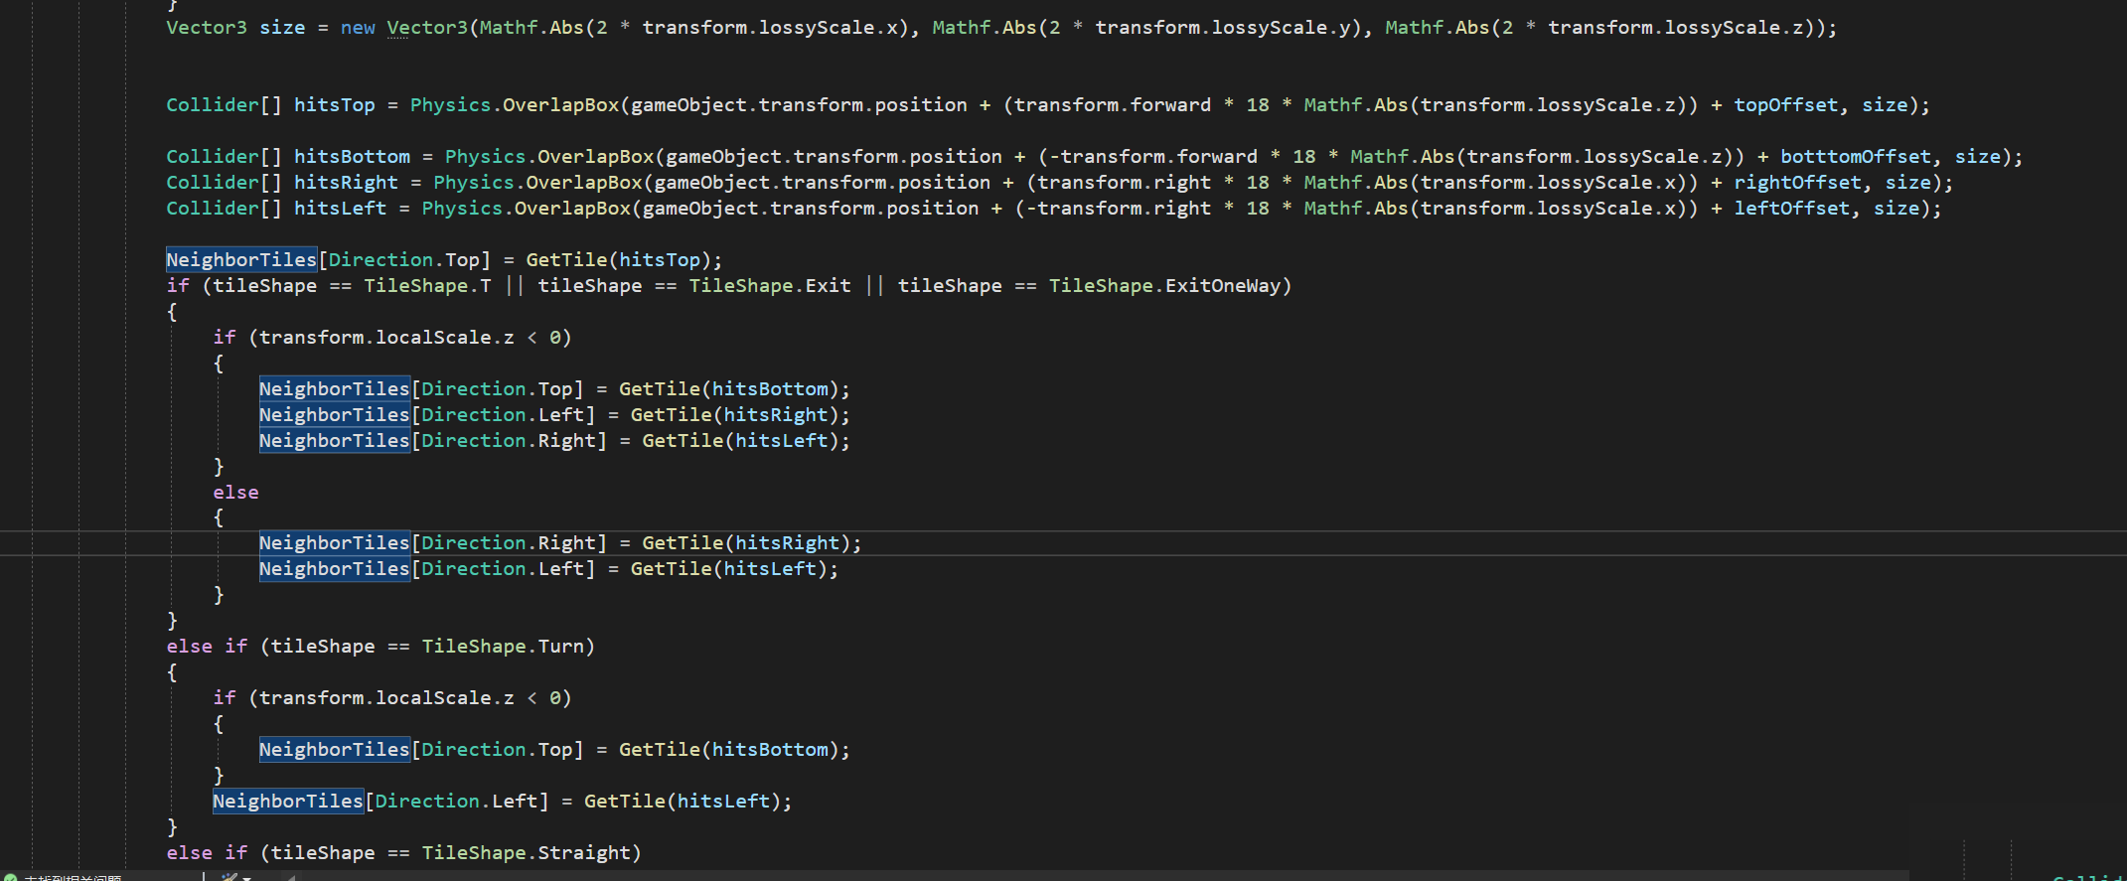
Task: Click 'OverlapBox' on the hitsTop line
Action: tap(560, 105)
